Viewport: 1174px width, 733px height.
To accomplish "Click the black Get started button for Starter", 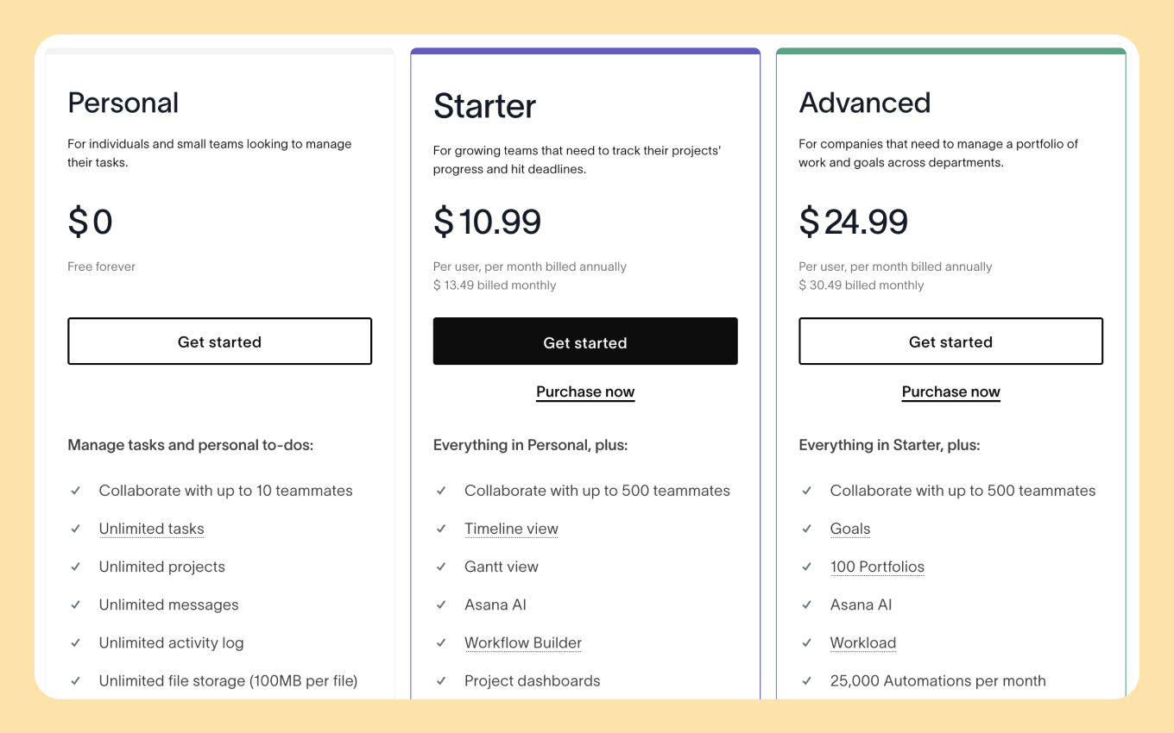I will (585, 341).
